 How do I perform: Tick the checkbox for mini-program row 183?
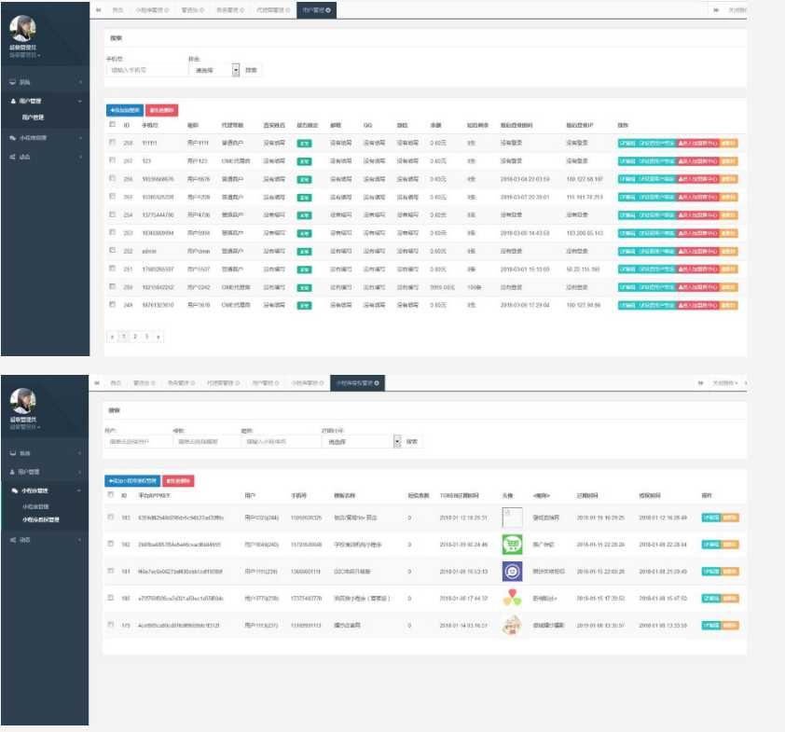click(112, 518)
